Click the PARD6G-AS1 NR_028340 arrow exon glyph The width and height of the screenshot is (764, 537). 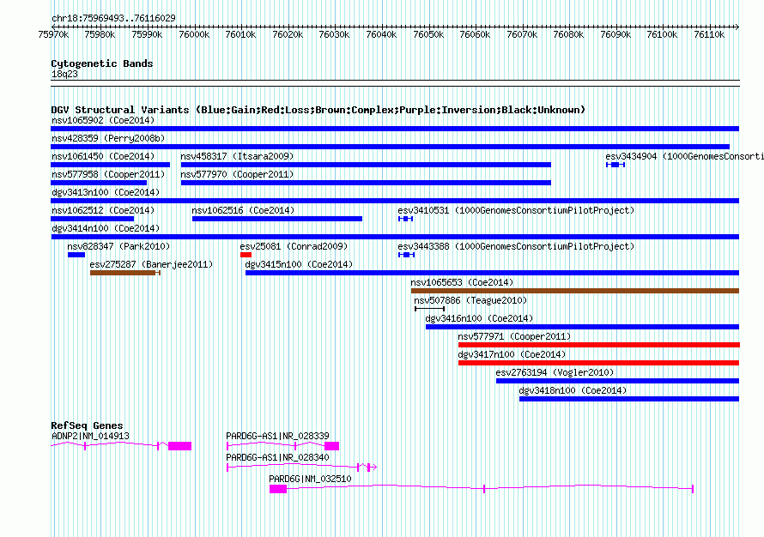point(373,468)
